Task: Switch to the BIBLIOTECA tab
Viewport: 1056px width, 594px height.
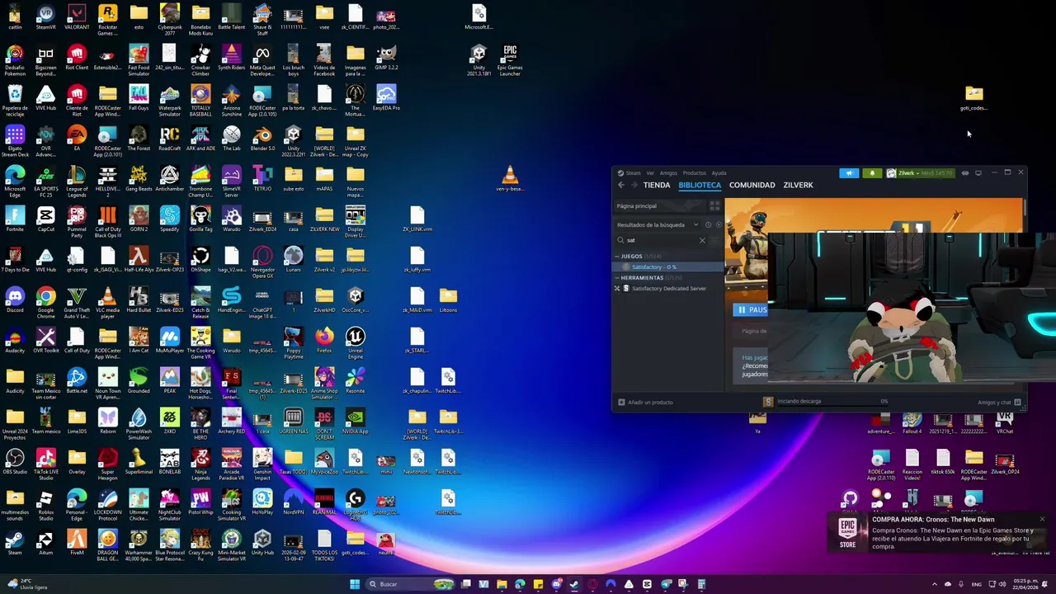Action: point(700,186)
